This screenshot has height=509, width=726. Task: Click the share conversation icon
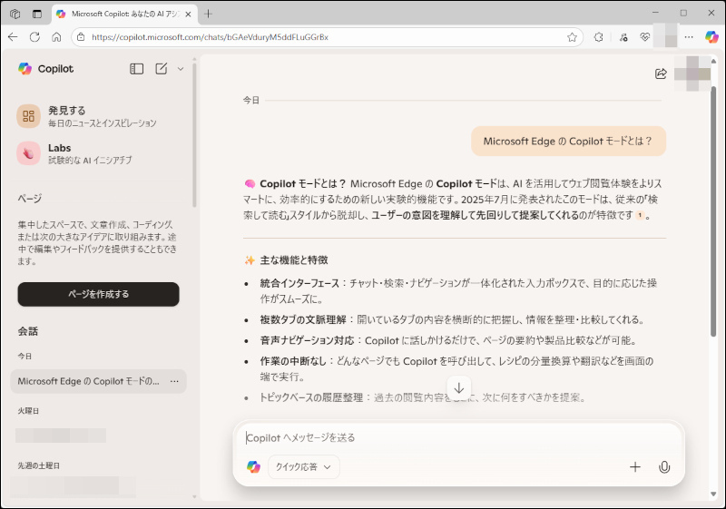coord(661,74)
